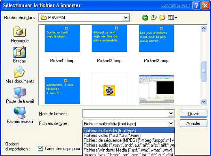Open the Historique shortcut

[x=20, y=35]
